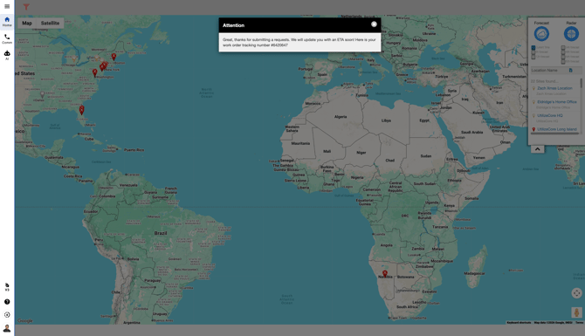Image resolution: width=585 pixels, height=336 pixels.
Task: Click the Brazil label on the map
Action: (x=161, y=233)
